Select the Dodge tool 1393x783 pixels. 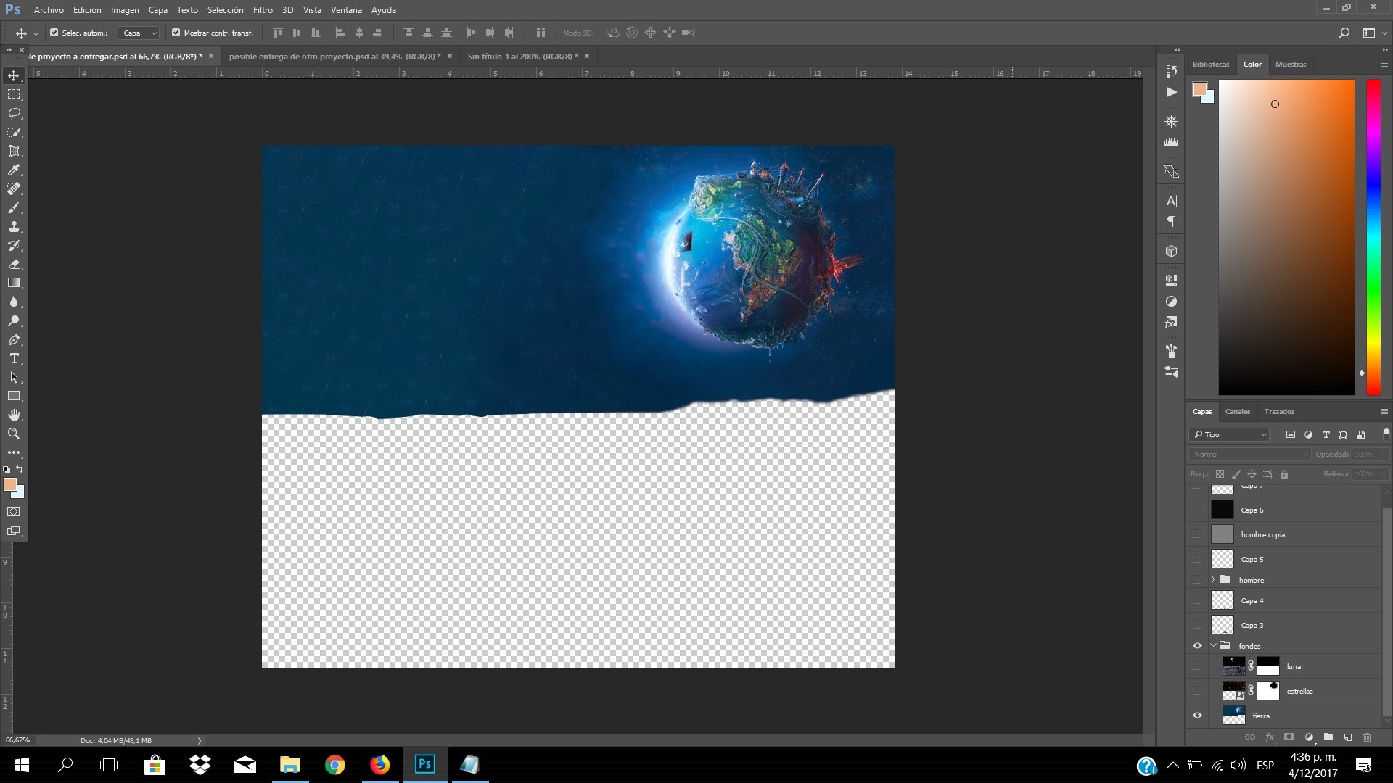[x=14, y=320]
